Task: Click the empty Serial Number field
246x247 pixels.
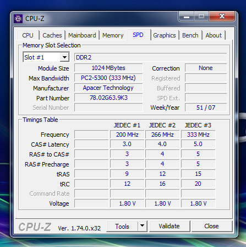Action: tap(108, 108)
